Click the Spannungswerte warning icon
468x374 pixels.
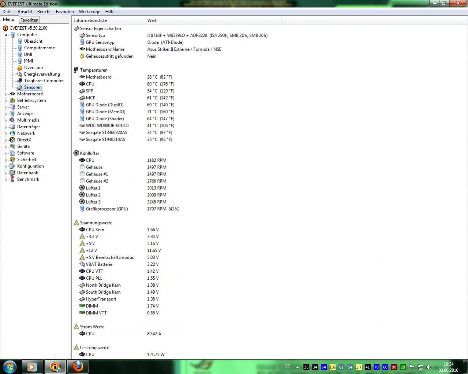click(76, 223)
